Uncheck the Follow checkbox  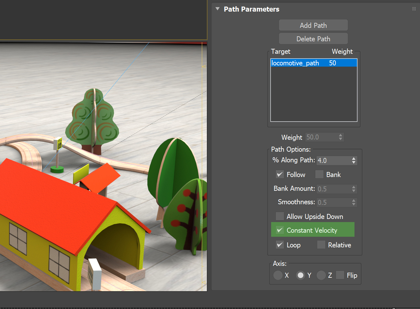pos(280,174)
